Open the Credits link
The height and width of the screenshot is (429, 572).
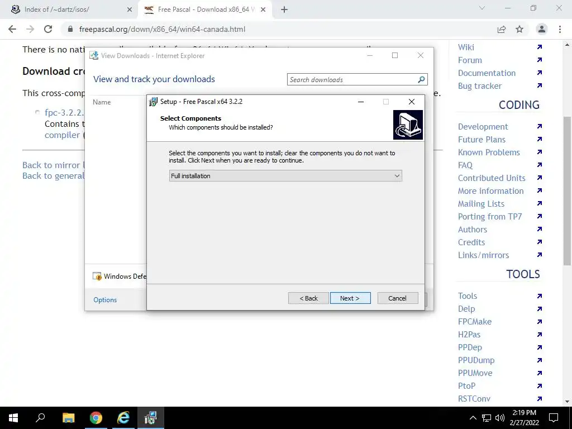click(x=471, y=242)
